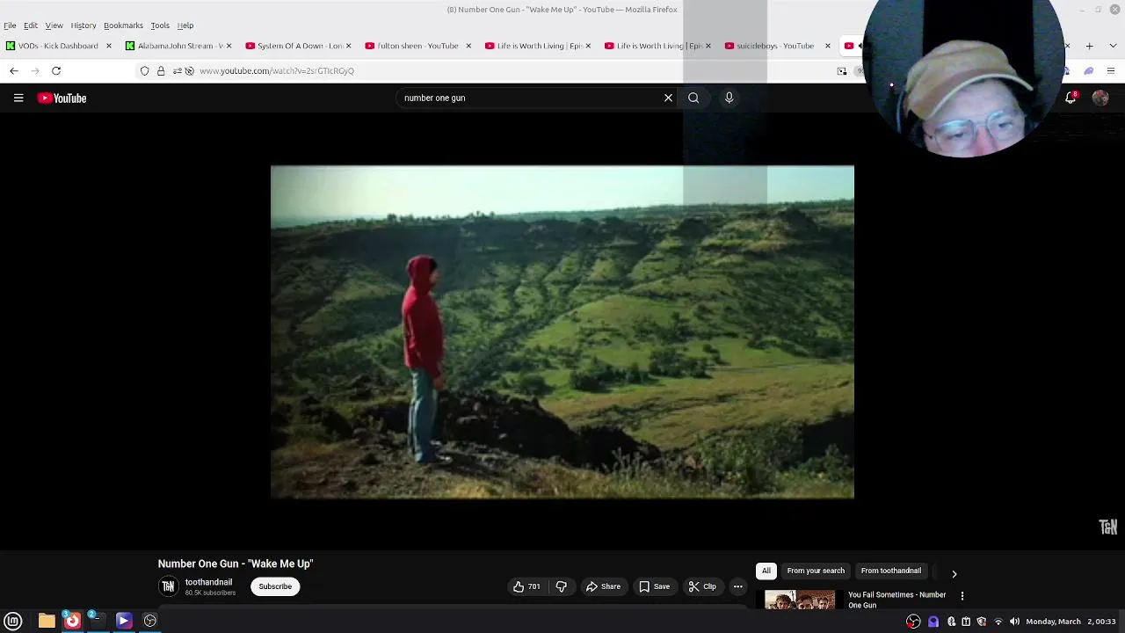Close the suicideboys - YouTube tab
Image resolution: width=1125 pixels, height=633 pixels.
[827, 46]
